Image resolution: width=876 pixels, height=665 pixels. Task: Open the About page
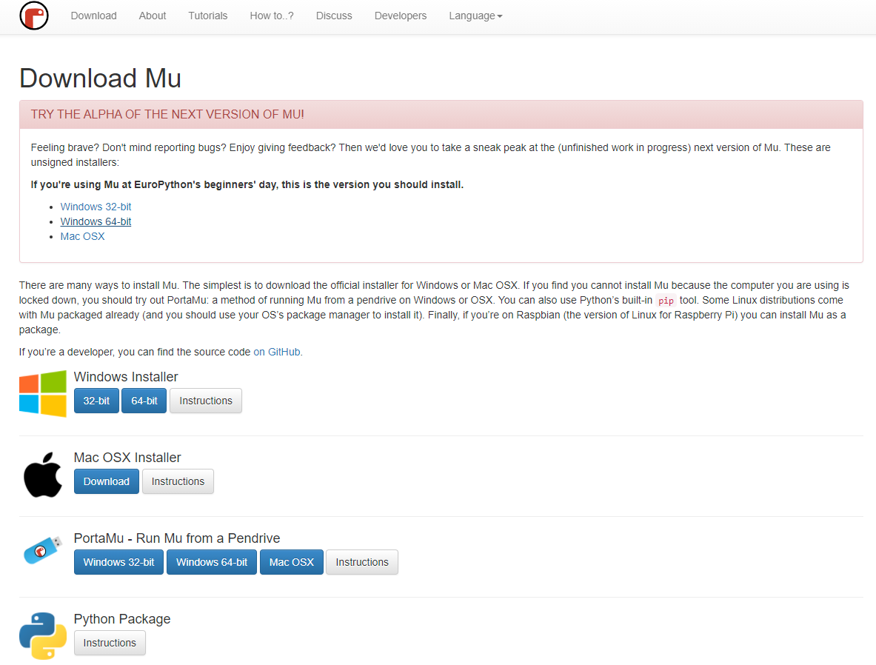coord(153,16)
